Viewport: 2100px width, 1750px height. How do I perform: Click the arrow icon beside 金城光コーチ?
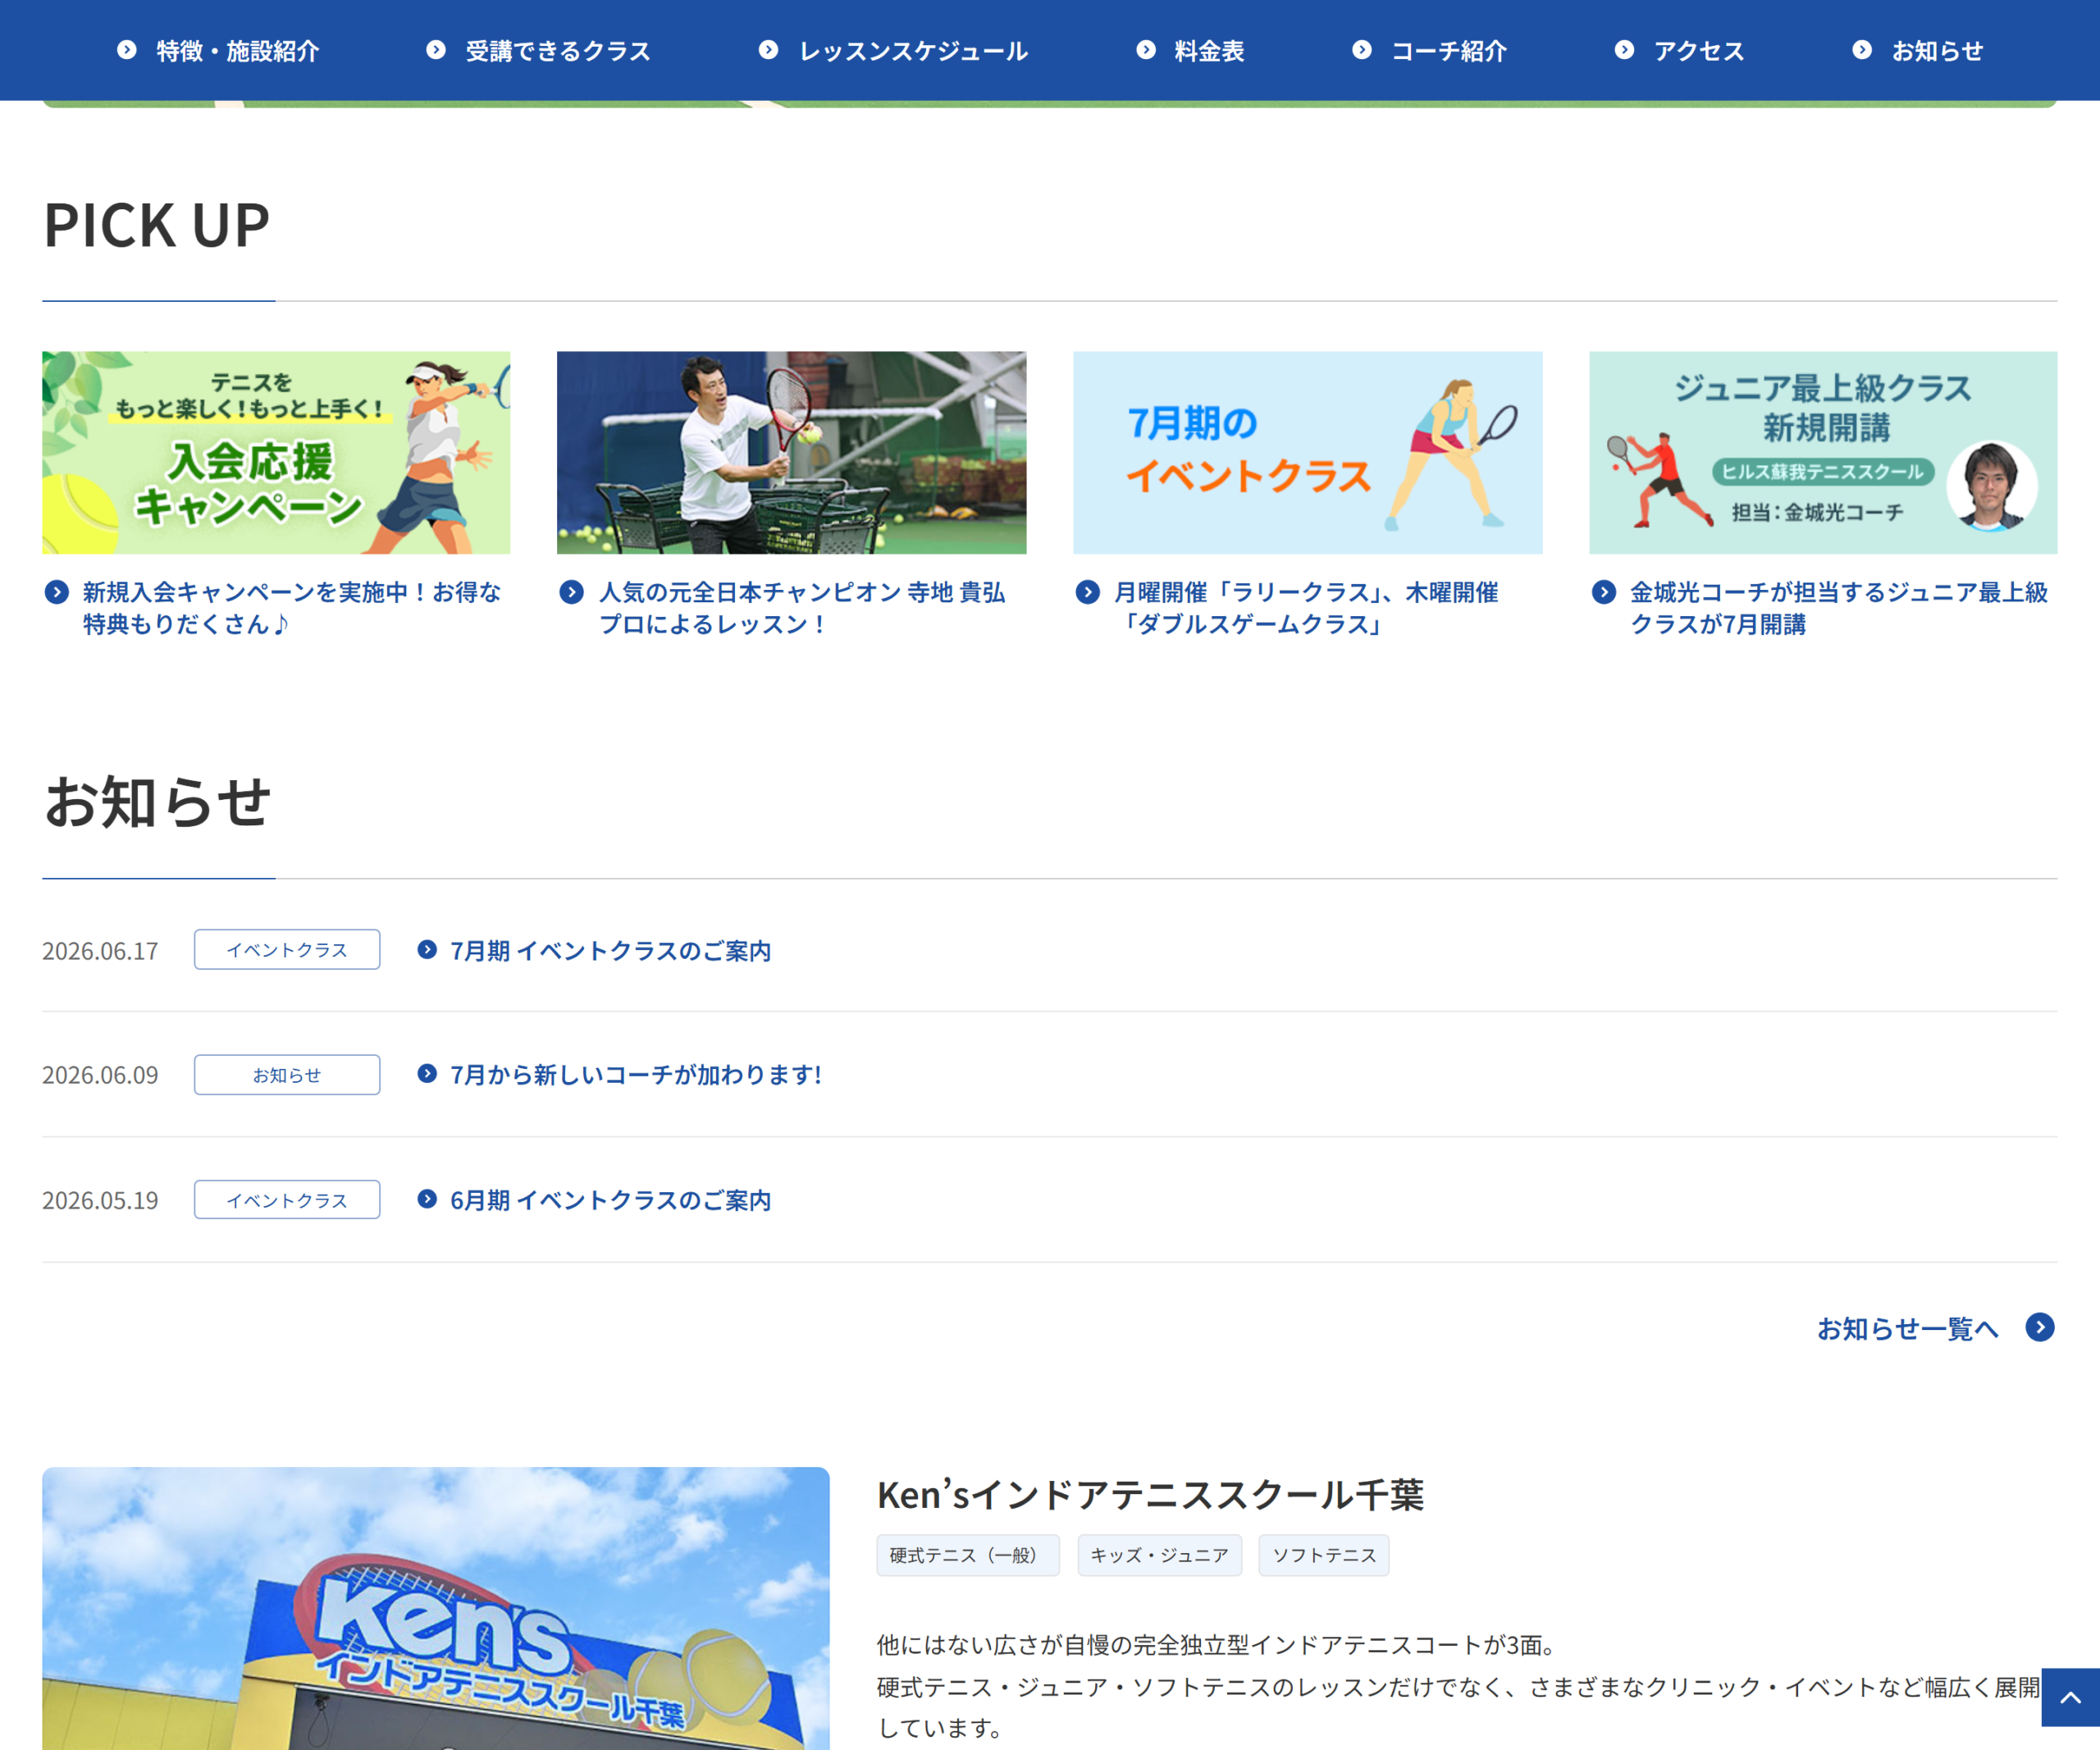coord(1604,592)
